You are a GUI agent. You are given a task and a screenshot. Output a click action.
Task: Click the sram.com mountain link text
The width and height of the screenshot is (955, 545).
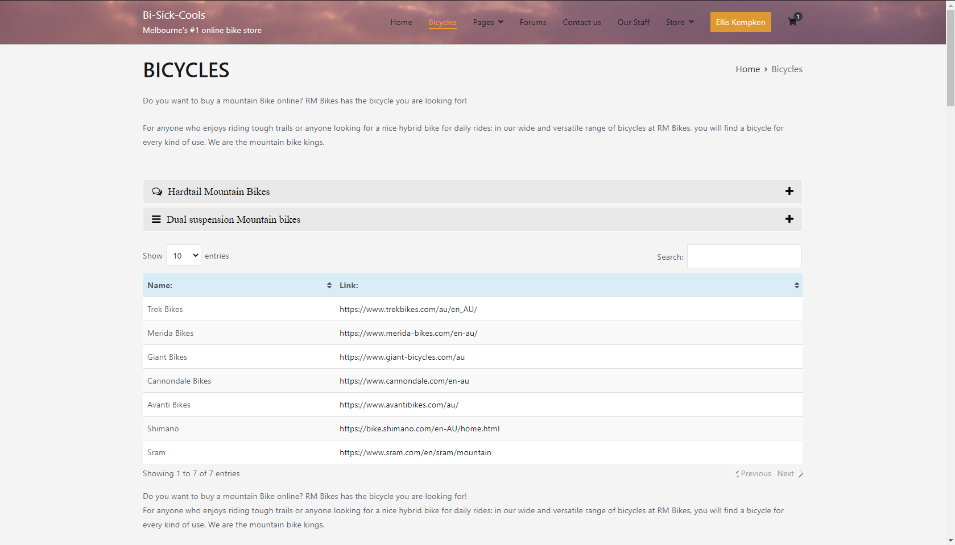(x=416, y=452)
